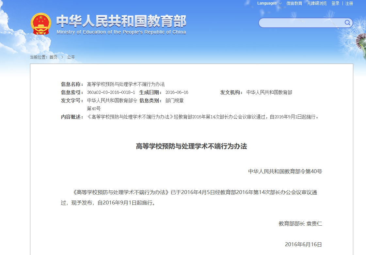Click the bold centered document title heading
Viewport: 366px width, 255px height.
pyautogui.click(x=191, y=146)
